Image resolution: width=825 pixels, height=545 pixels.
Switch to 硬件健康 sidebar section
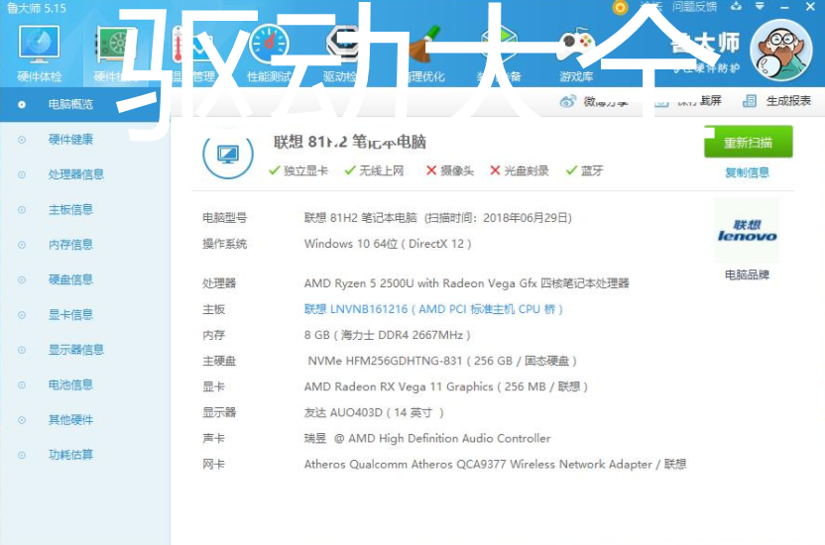pos(70,140)
